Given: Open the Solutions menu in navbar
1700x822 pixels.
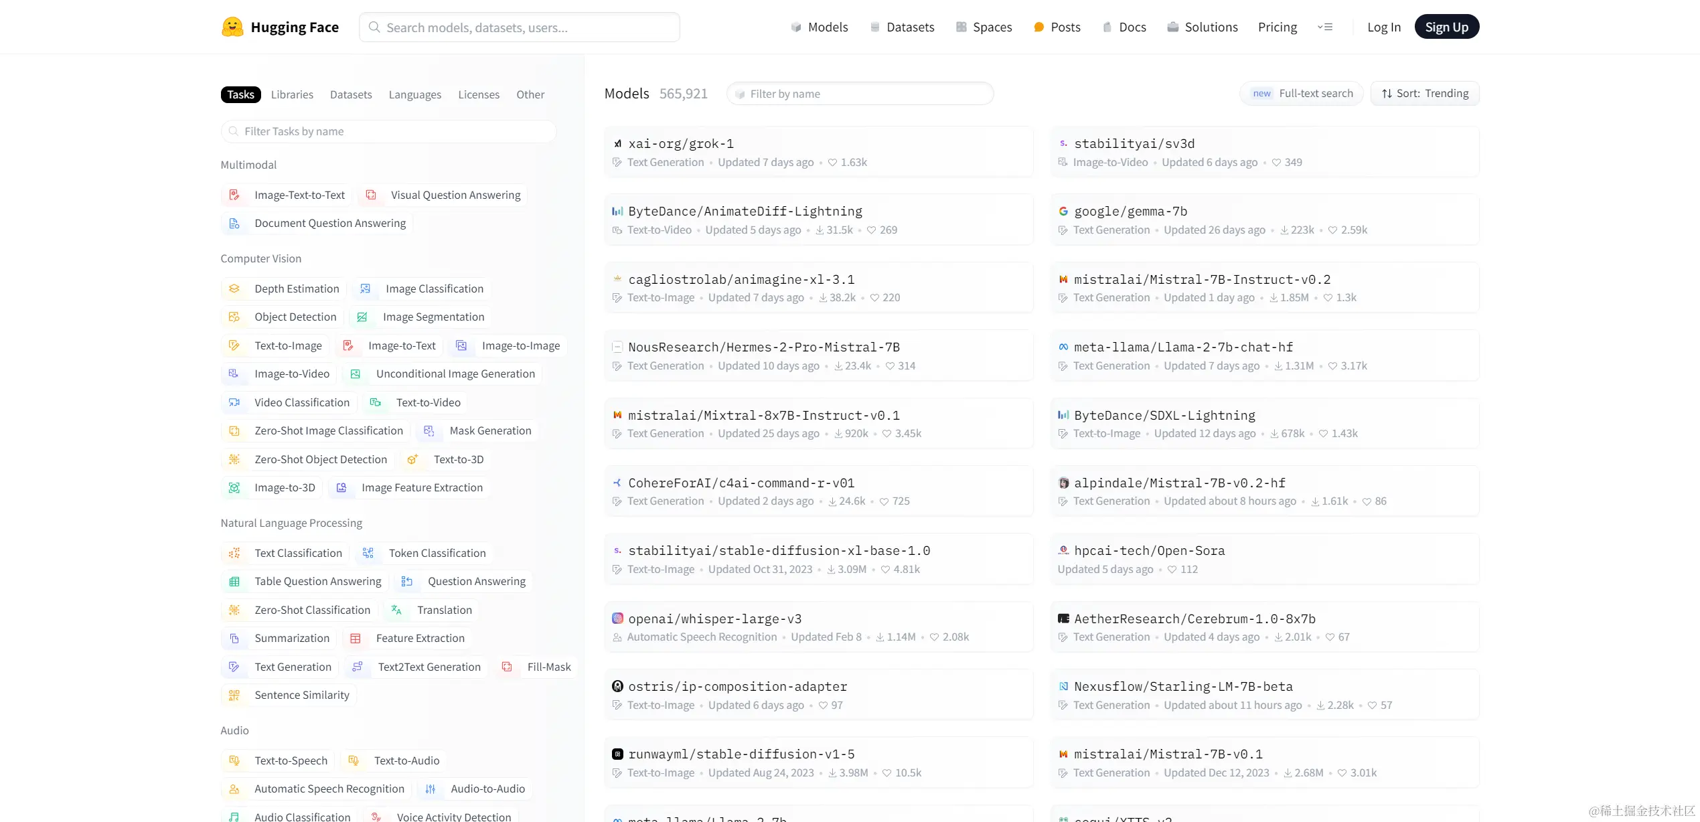Looking at the screenshot, I should (x=1203, y=27).
